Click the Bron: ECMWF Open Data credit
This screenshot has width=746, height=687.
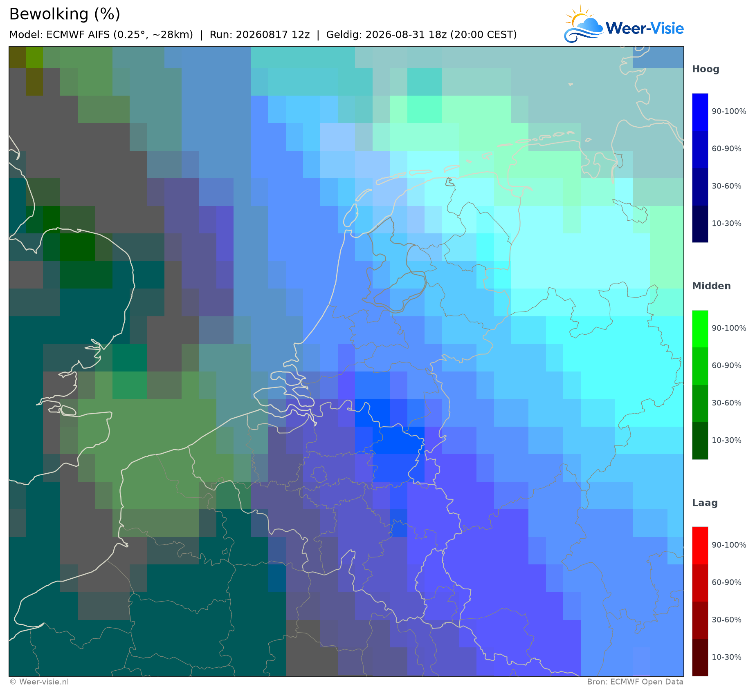(635, 682)
